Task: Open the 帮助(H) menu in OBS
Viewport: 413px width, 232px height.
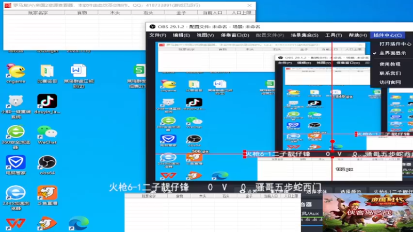Action: [357, 35]
